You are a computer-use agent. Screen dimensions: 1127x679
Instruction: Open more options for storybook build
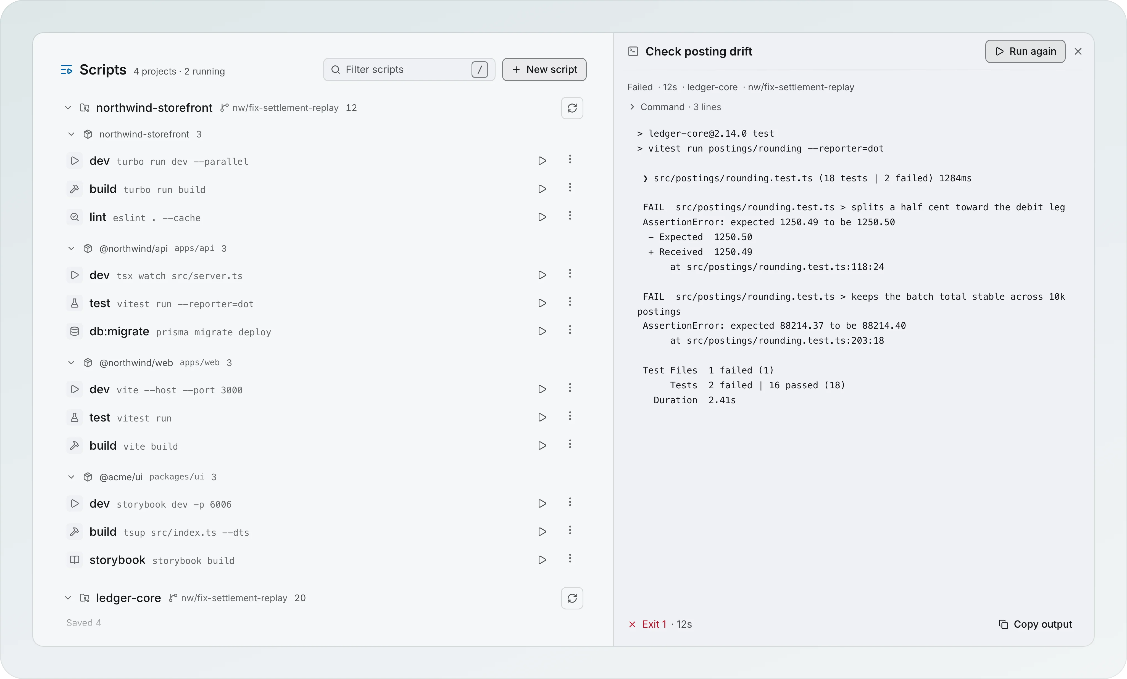[x=570, y=558]
